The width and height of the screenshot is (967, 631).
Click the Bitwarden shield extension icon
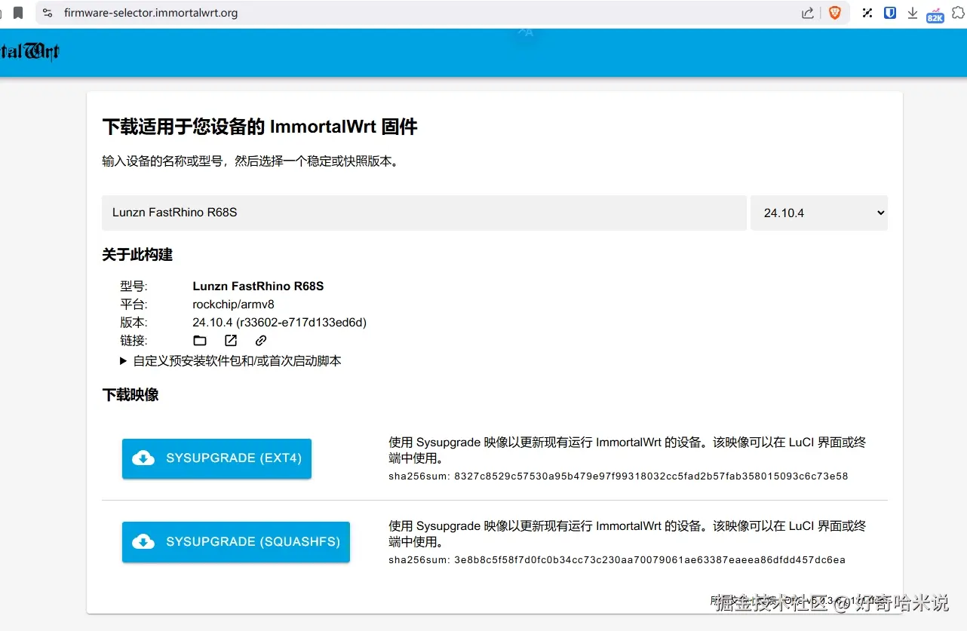coord(890,13)
